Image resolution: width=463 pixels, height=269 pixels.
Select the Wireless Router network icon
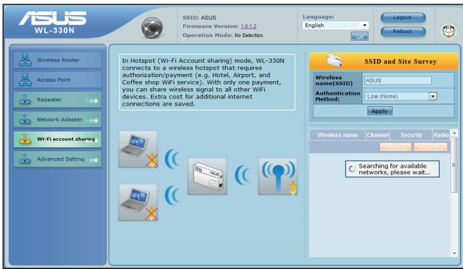coord(25,60)
